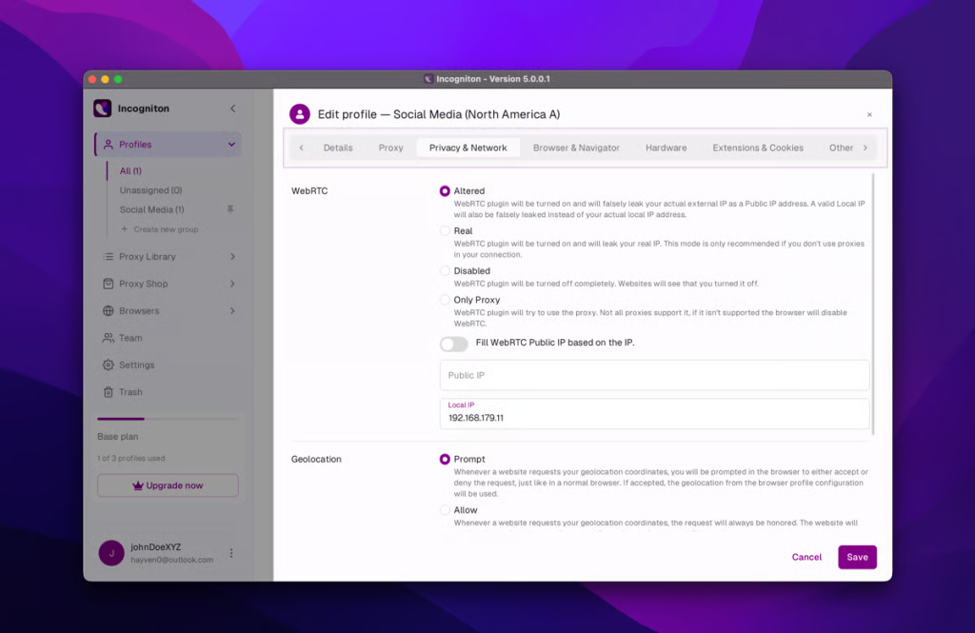This screenshot has height=633, width=975.
Task: Switch to the Proxy tab
Action: click(390, 148)
